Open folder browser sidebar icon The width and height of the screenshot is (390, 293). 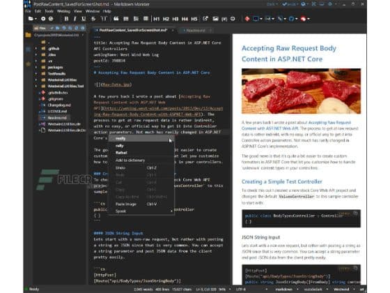click(x=28, y=35)
